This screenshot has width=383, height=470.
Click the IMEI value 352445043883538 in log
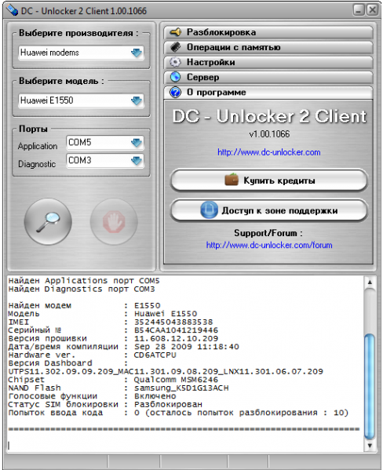click(173, 322)
